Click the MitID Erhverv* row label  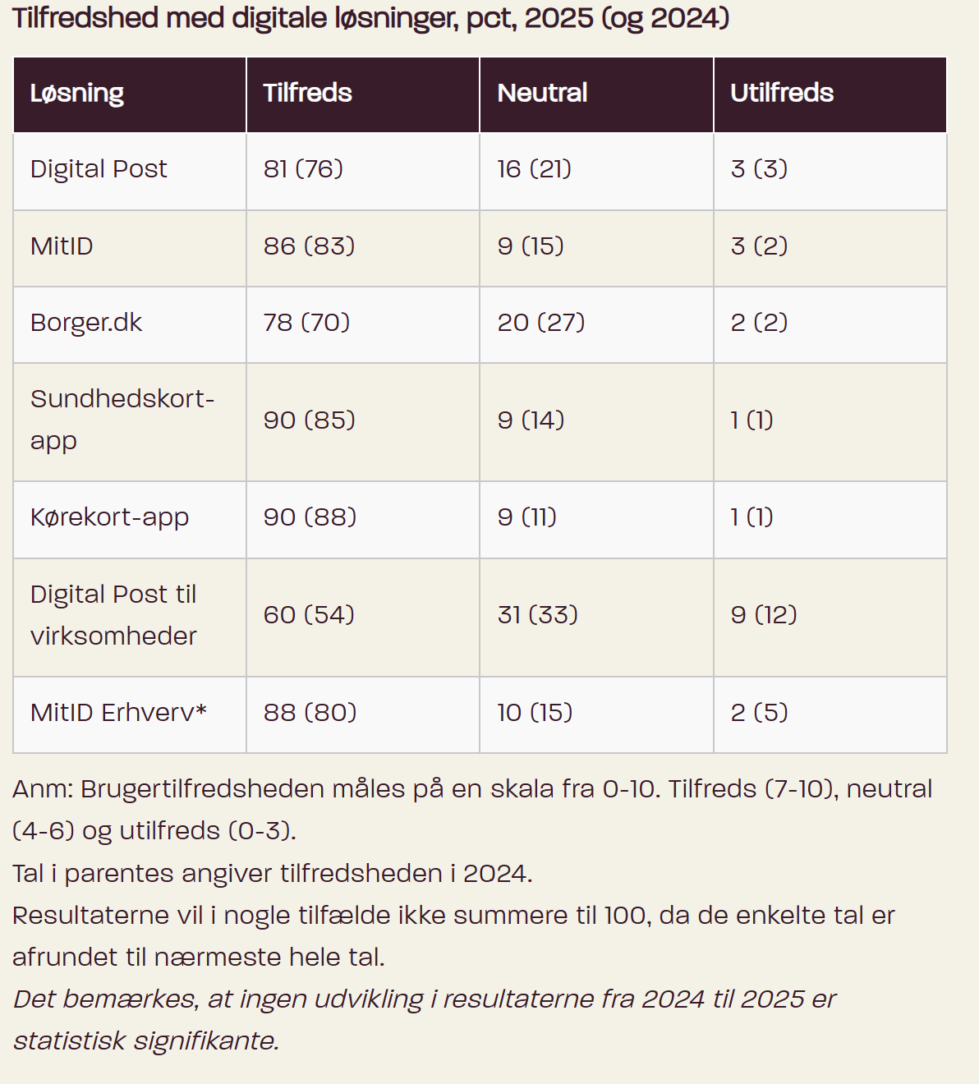click(x=118, y=712)
